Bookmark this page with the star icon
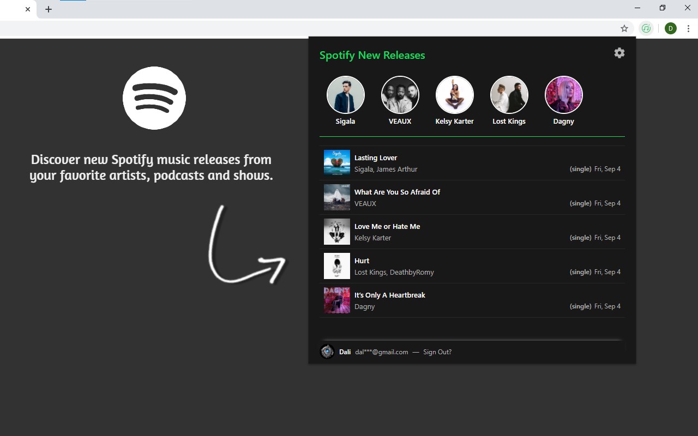The height and width of the screenshot is (436, 698). coord(624,28)
